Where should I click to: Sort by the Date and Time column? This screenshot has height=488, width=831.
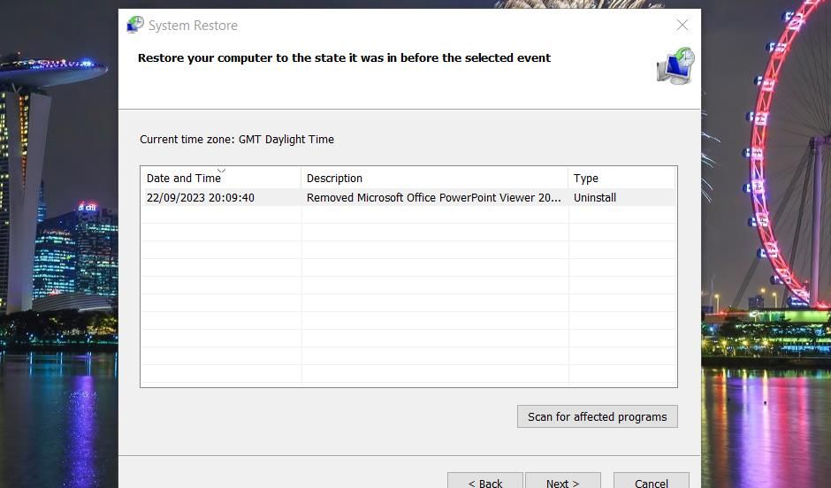pos(184,178)
